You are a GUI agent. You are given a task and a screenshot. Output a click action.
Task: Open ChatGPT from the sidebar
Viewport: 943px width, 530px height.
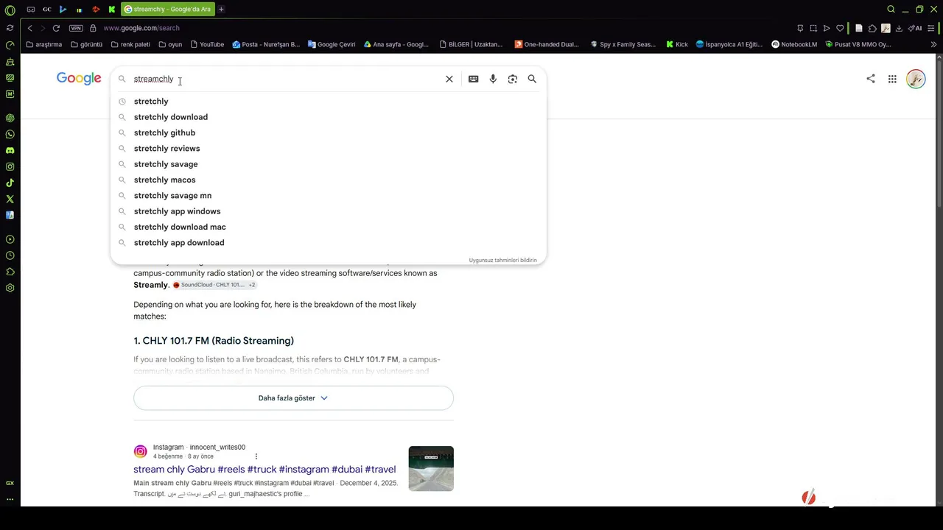[x=10, y=118]
